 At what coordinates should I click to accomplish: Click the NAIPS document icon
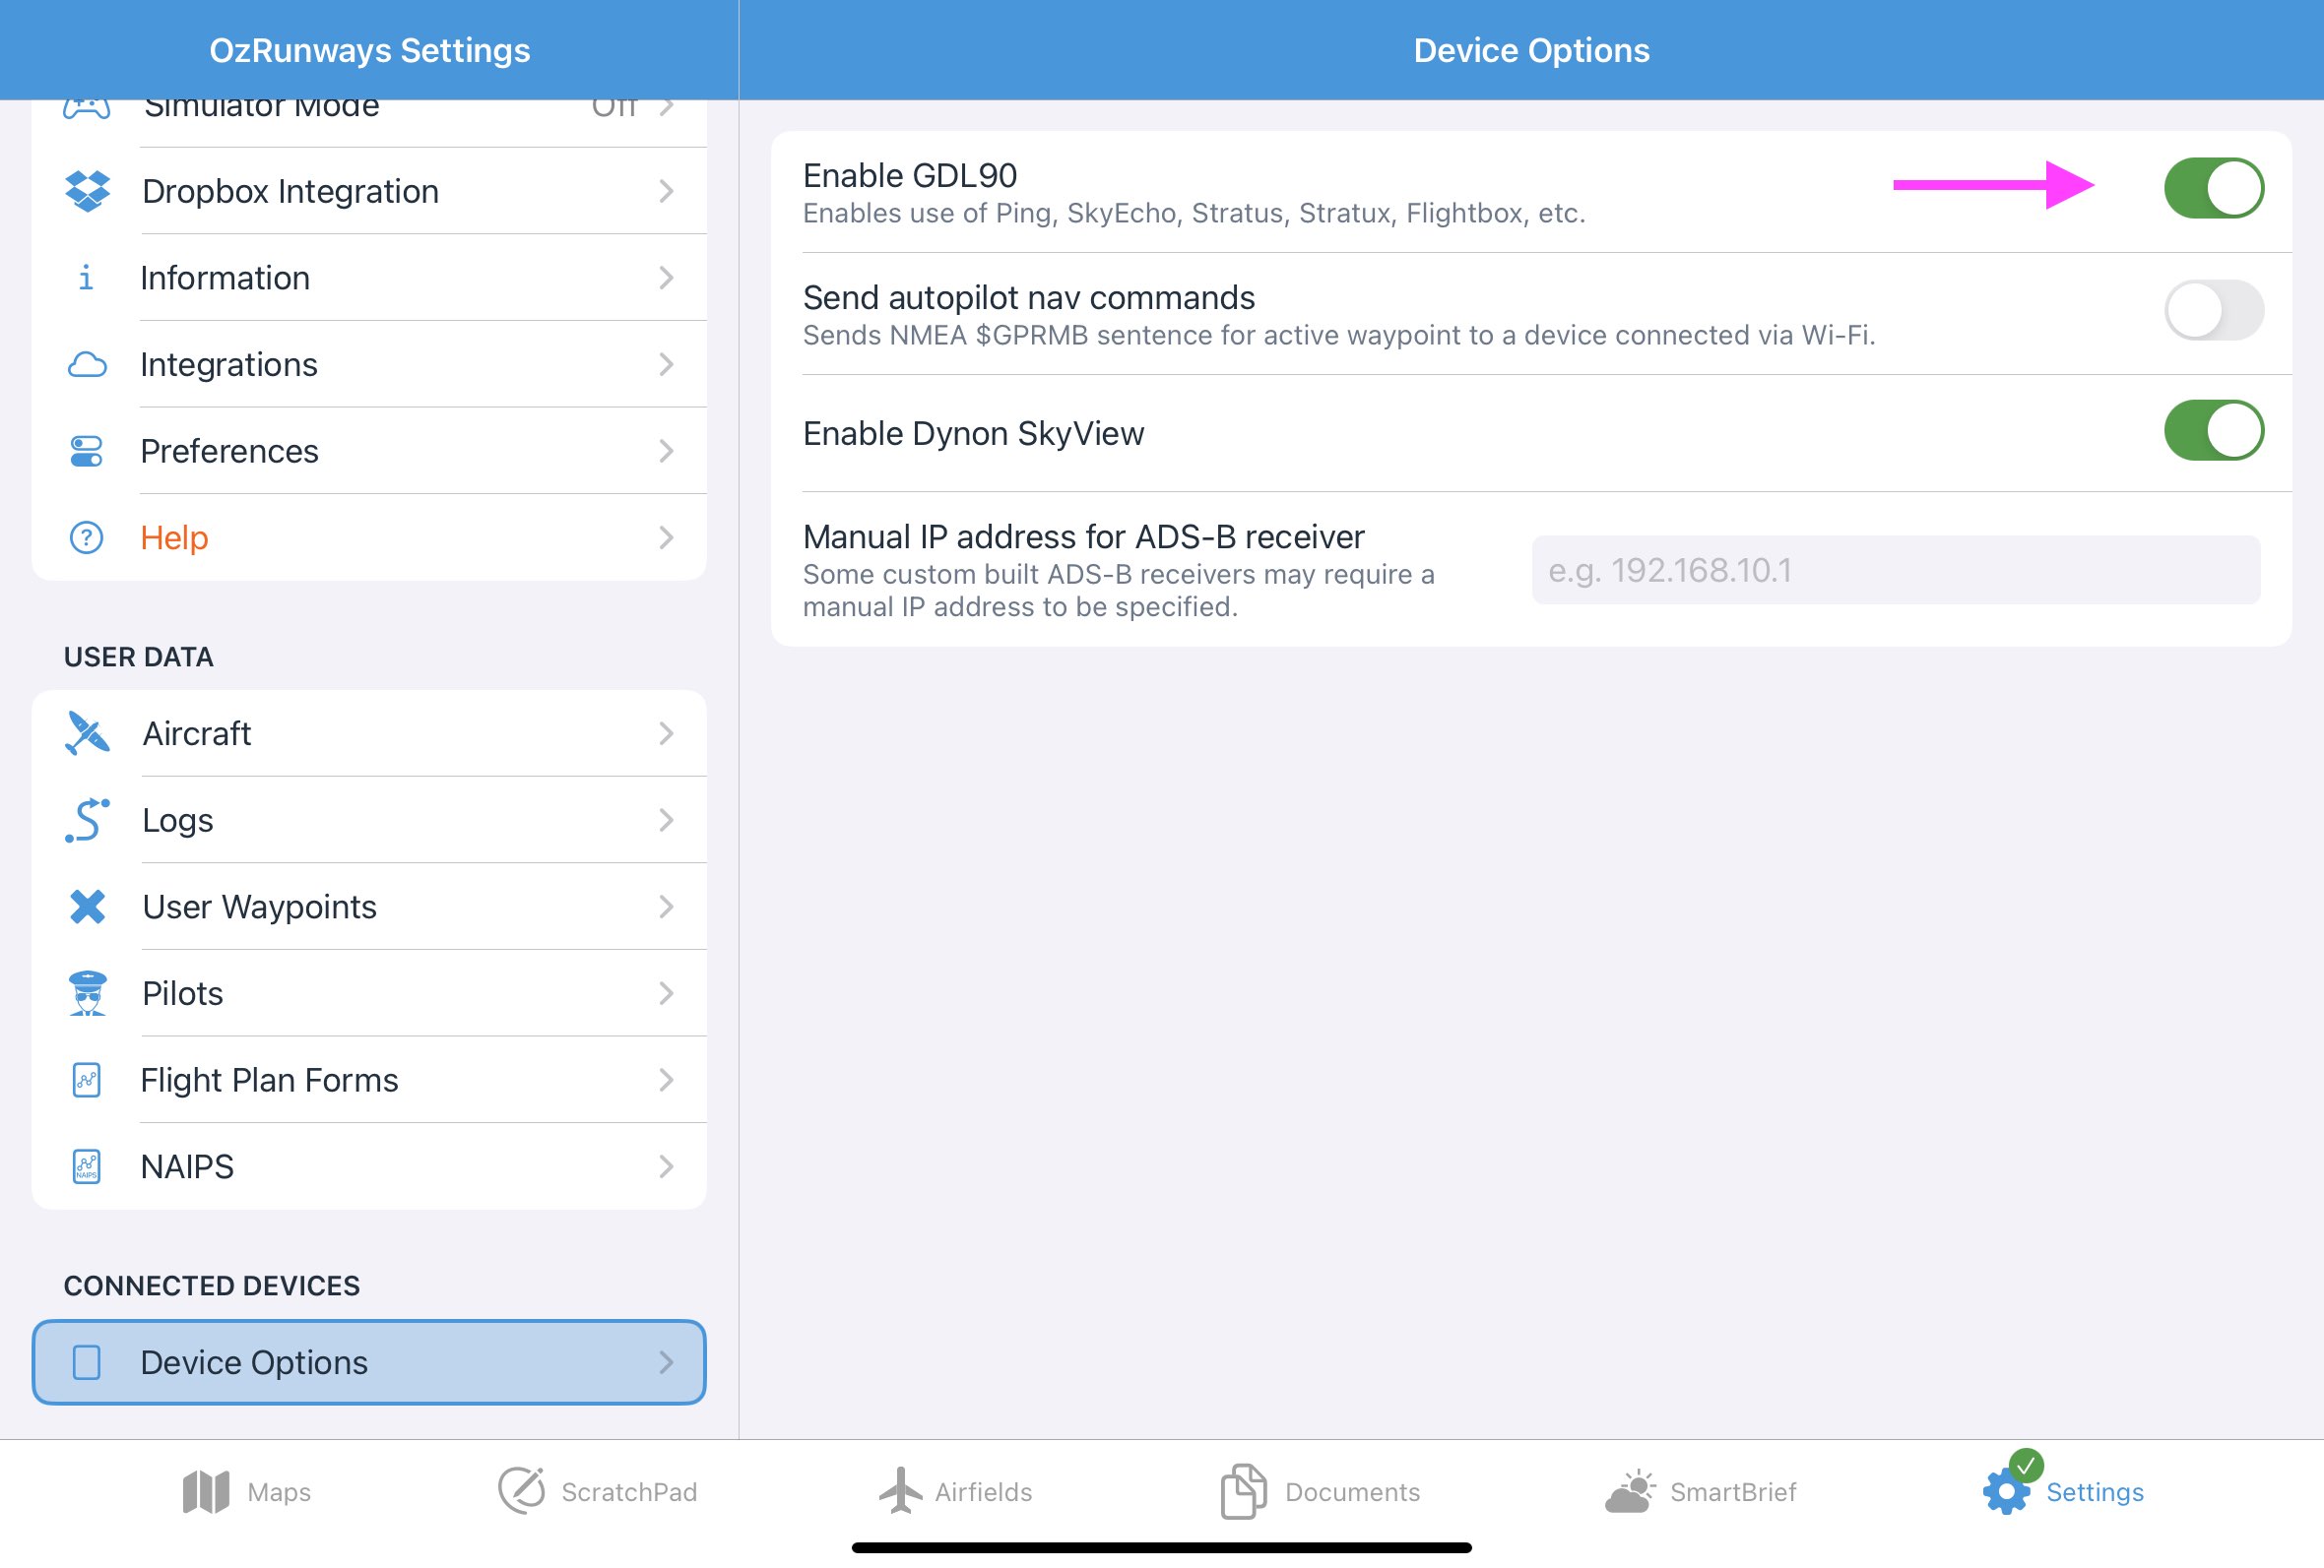pyautogui.click(x=87, y=1166)
